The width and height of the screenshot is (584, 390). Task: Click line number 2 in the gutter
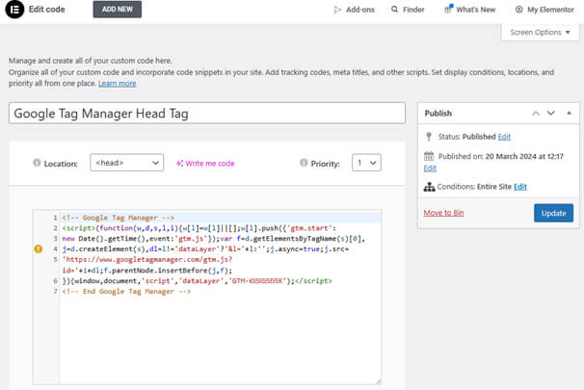coord(56,228)
